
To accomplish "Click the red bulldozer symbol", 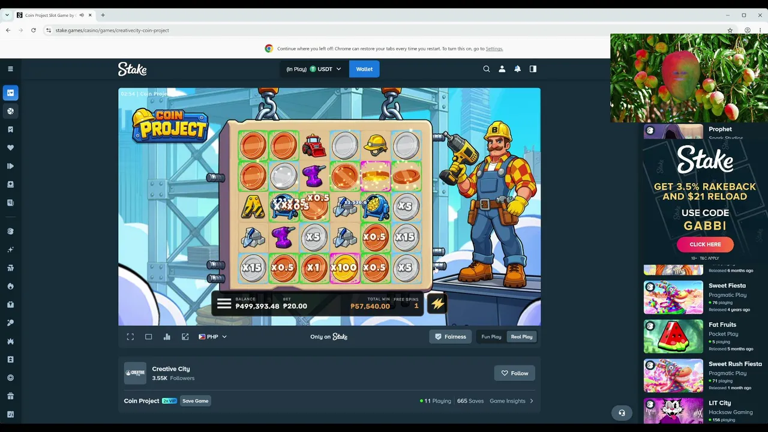I will (x=314, y=145).
